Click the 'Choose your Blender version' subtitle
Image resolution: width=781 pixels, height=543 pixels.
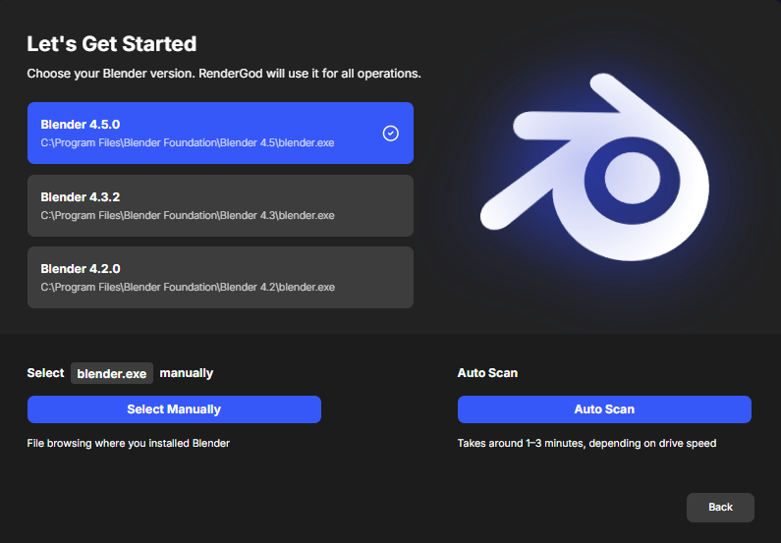point(224,74)
